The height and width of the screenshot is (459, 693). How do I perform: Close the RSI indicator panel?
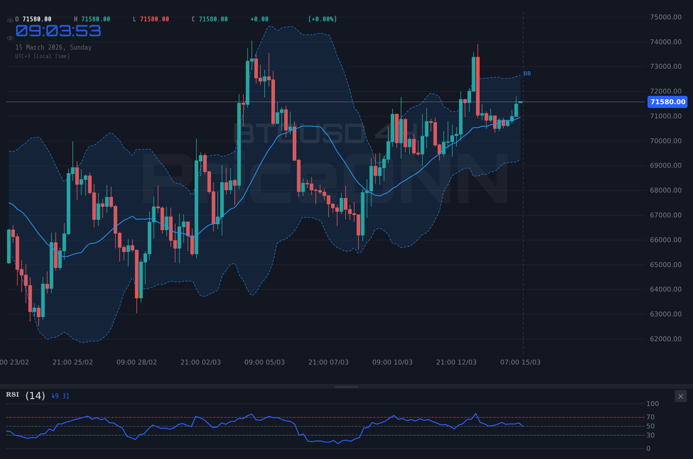click(x=681, y=396)
